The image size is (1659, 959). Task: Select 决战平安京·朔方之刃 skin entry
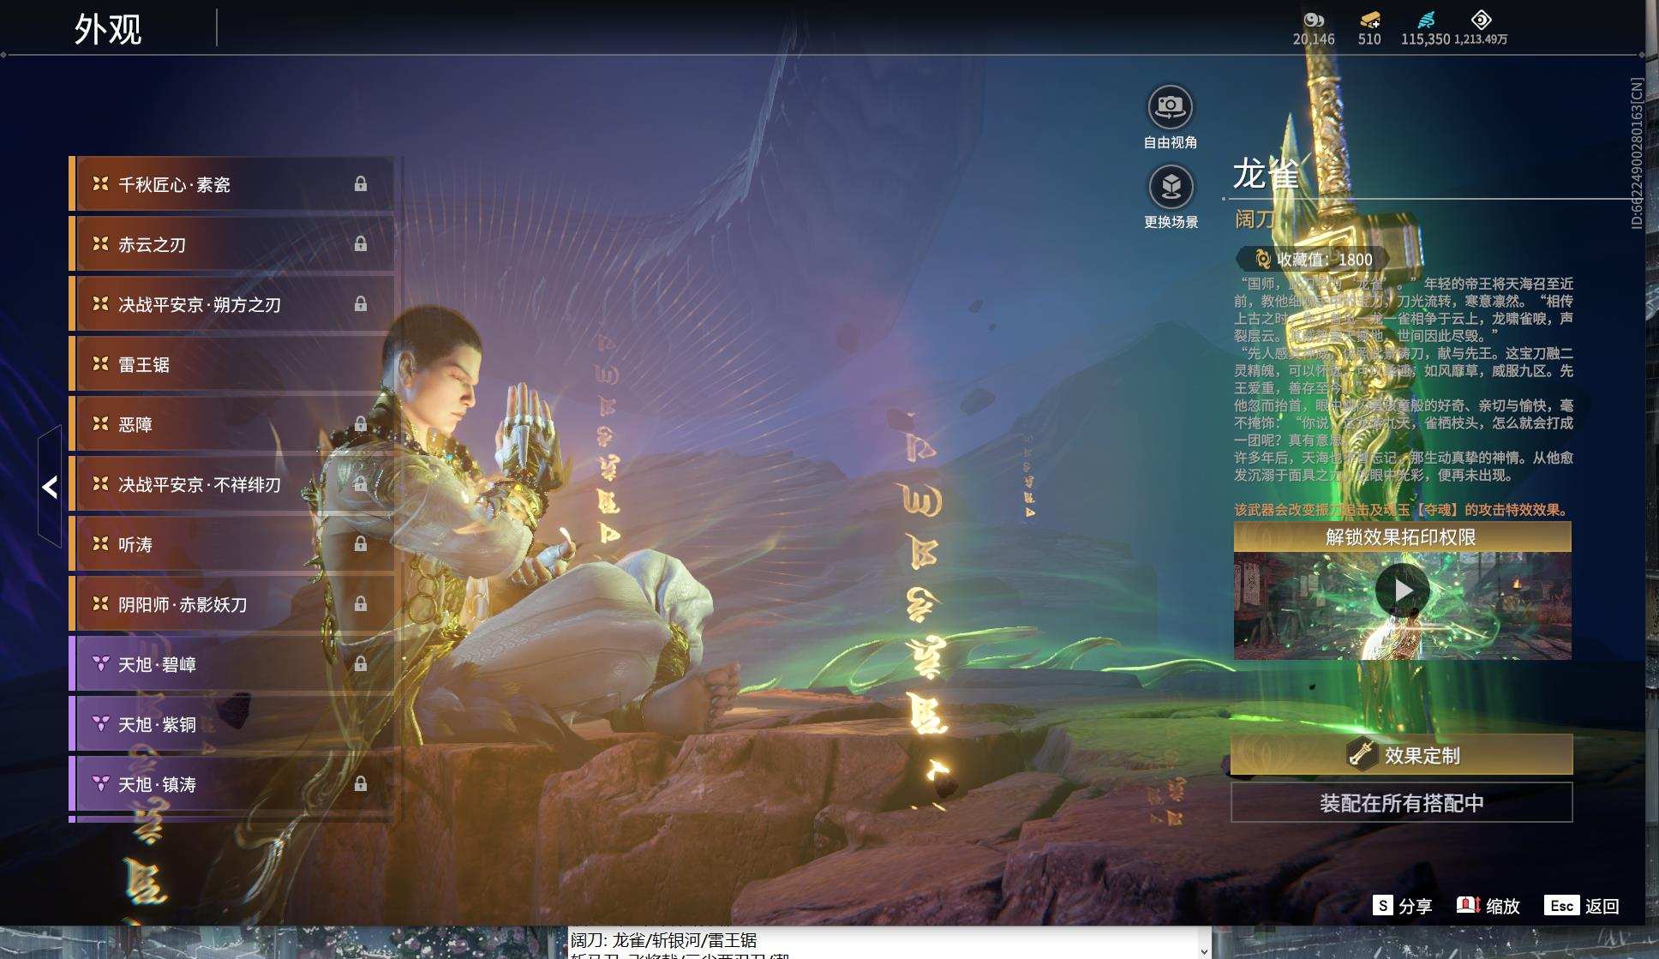[x=231, y=304]
